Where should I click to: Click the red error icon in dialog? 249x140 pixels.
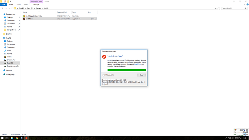pos(104,57)
